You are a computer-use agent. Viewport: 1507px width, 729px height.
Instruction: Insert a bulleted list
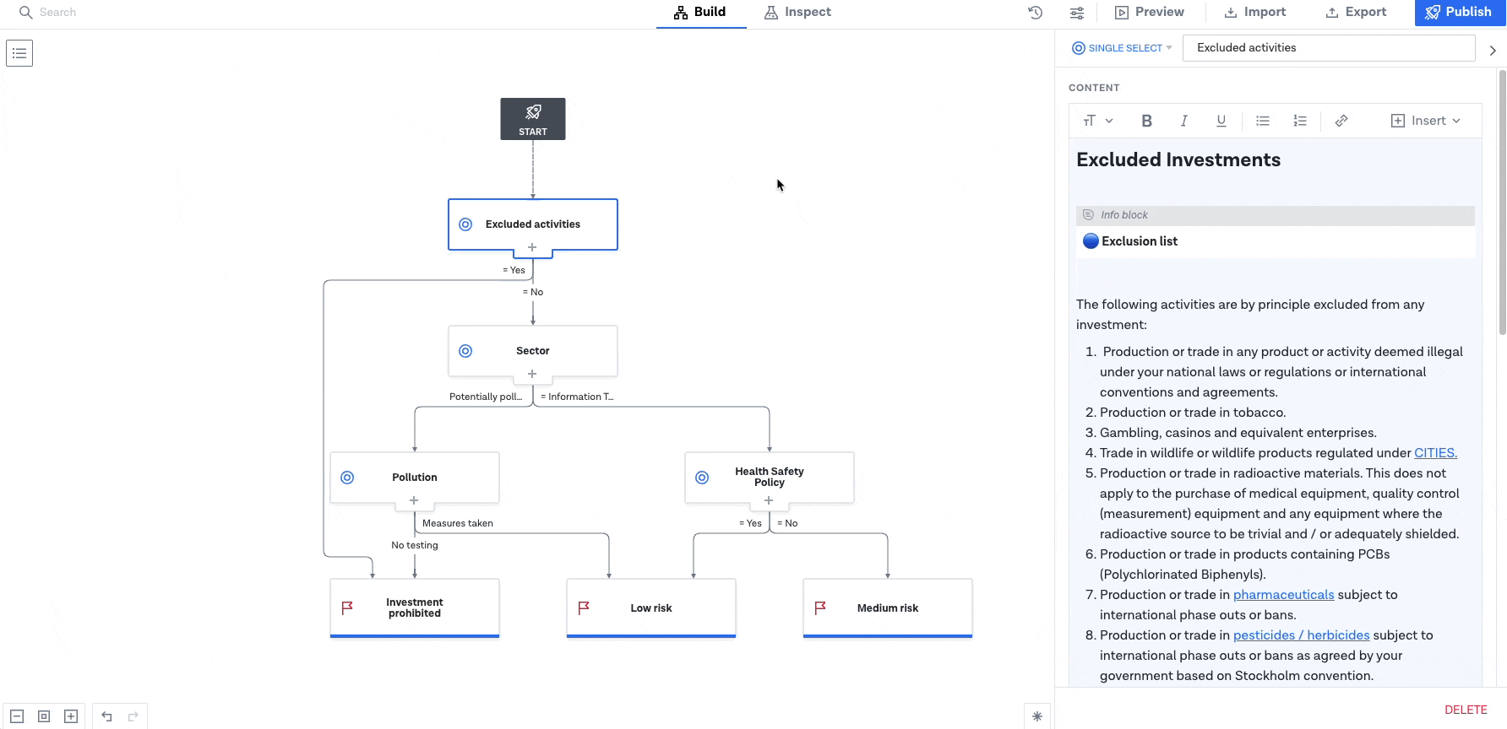click(1263, 121)
